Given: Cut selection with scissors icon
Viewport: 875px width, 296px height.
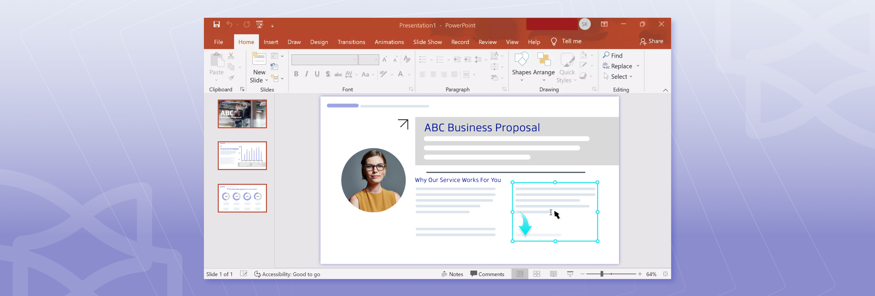Looking at the screenshot, I should [231, 55].
